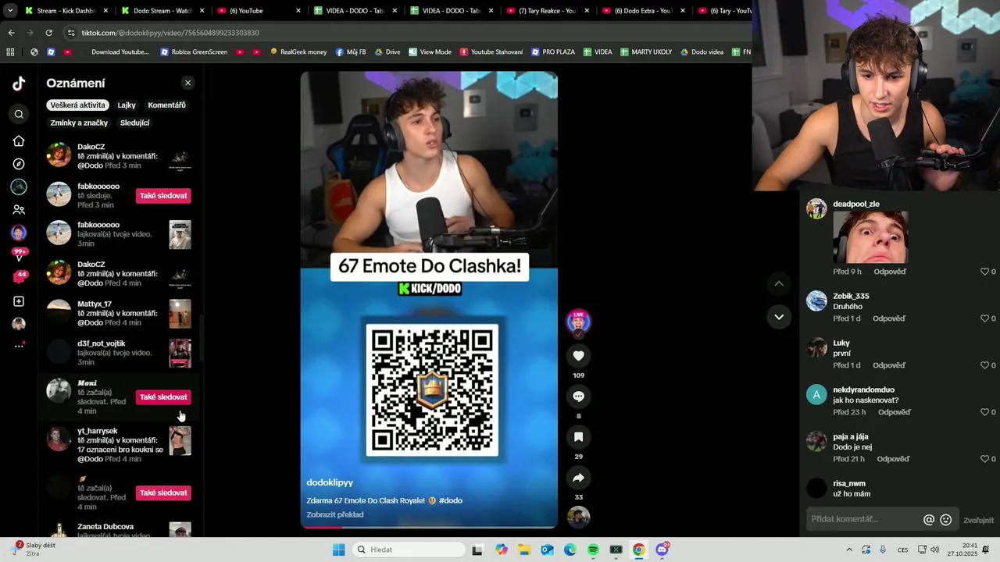The height and width of the screenshot is (562, 1000).
Task: Open comments bubble icon showing 8
Action: (x=578, y=397)
